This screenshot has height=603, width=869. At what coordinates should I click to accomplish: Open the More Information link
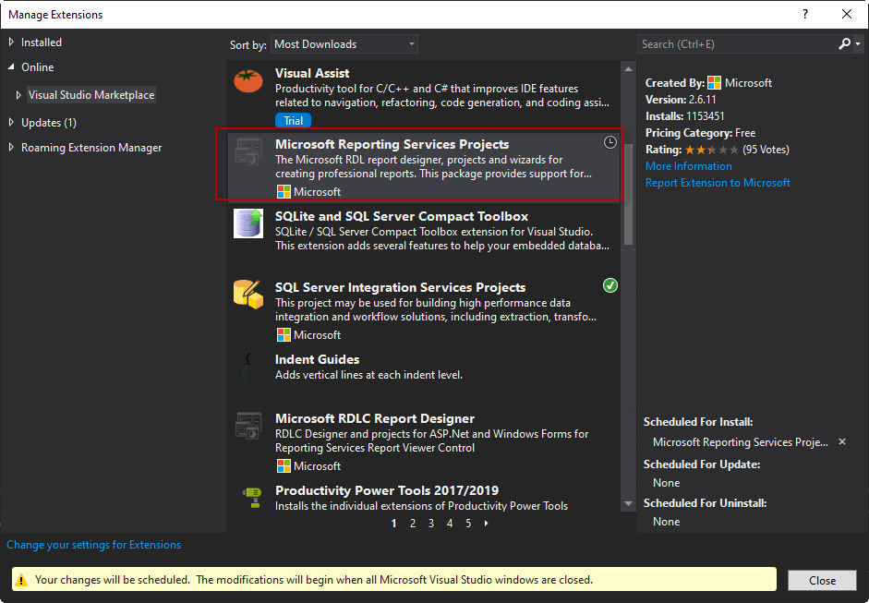(688, 166)
